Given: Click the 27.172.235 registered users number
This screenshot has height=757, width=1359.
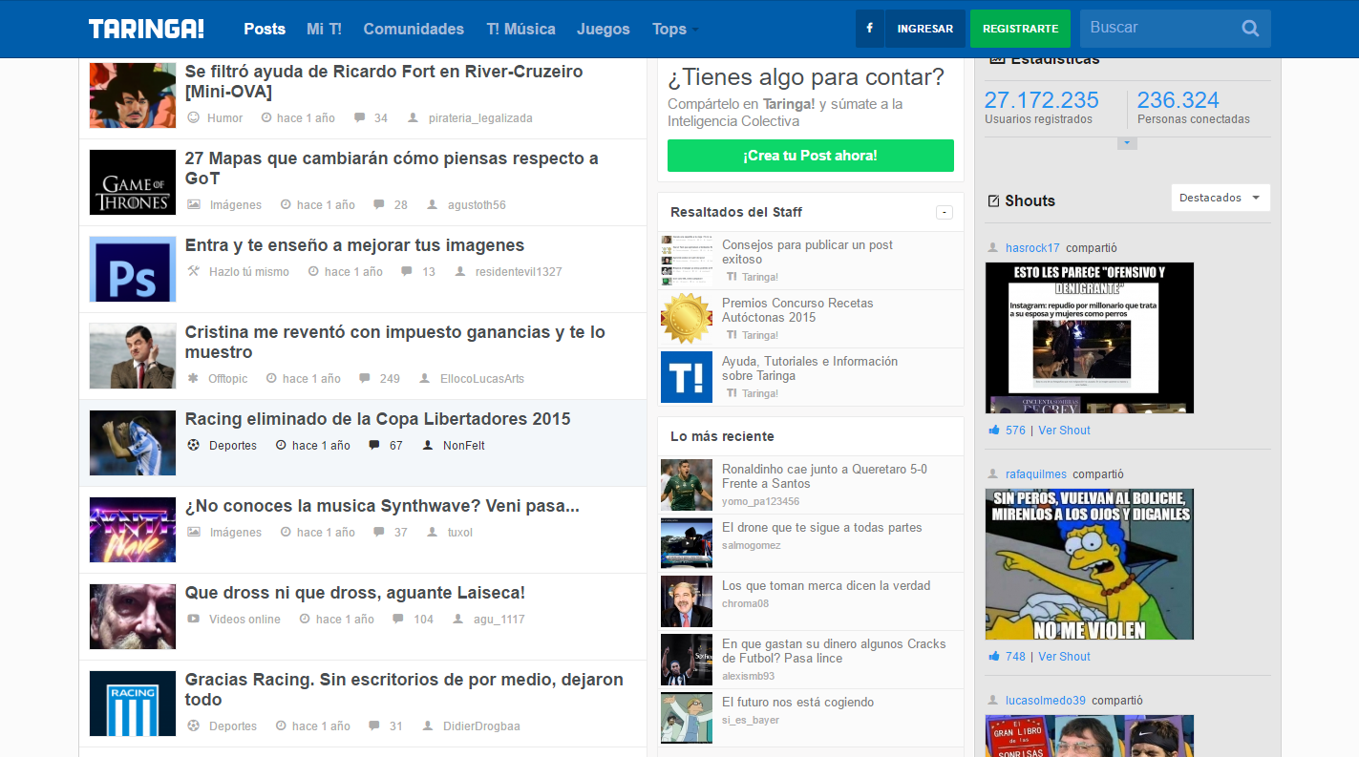Looking at the screenshot, I should click(x=1042, y=100).
